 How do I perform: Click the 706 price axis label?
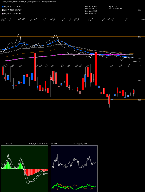139,37
